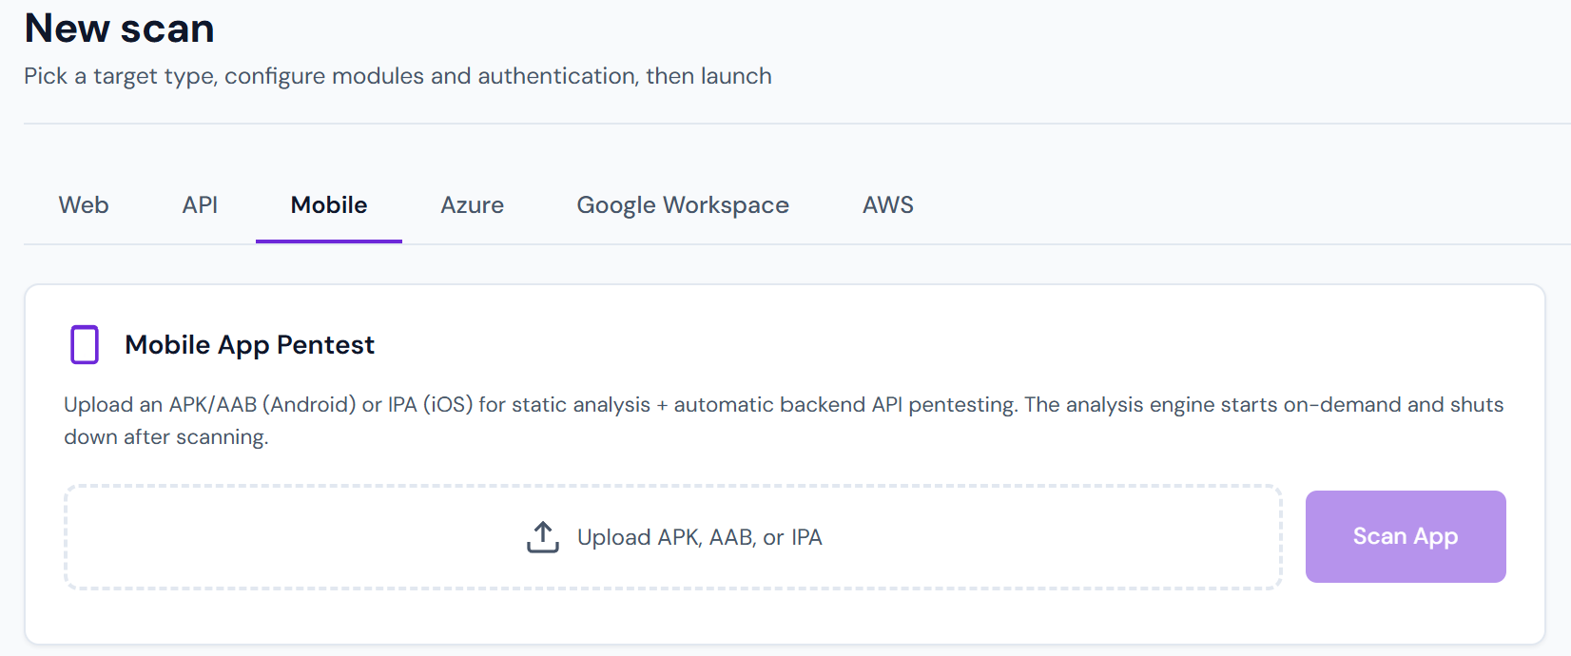The image size is (1571, 656).
Task: Open the AWS tab
Action: (887, 205)
